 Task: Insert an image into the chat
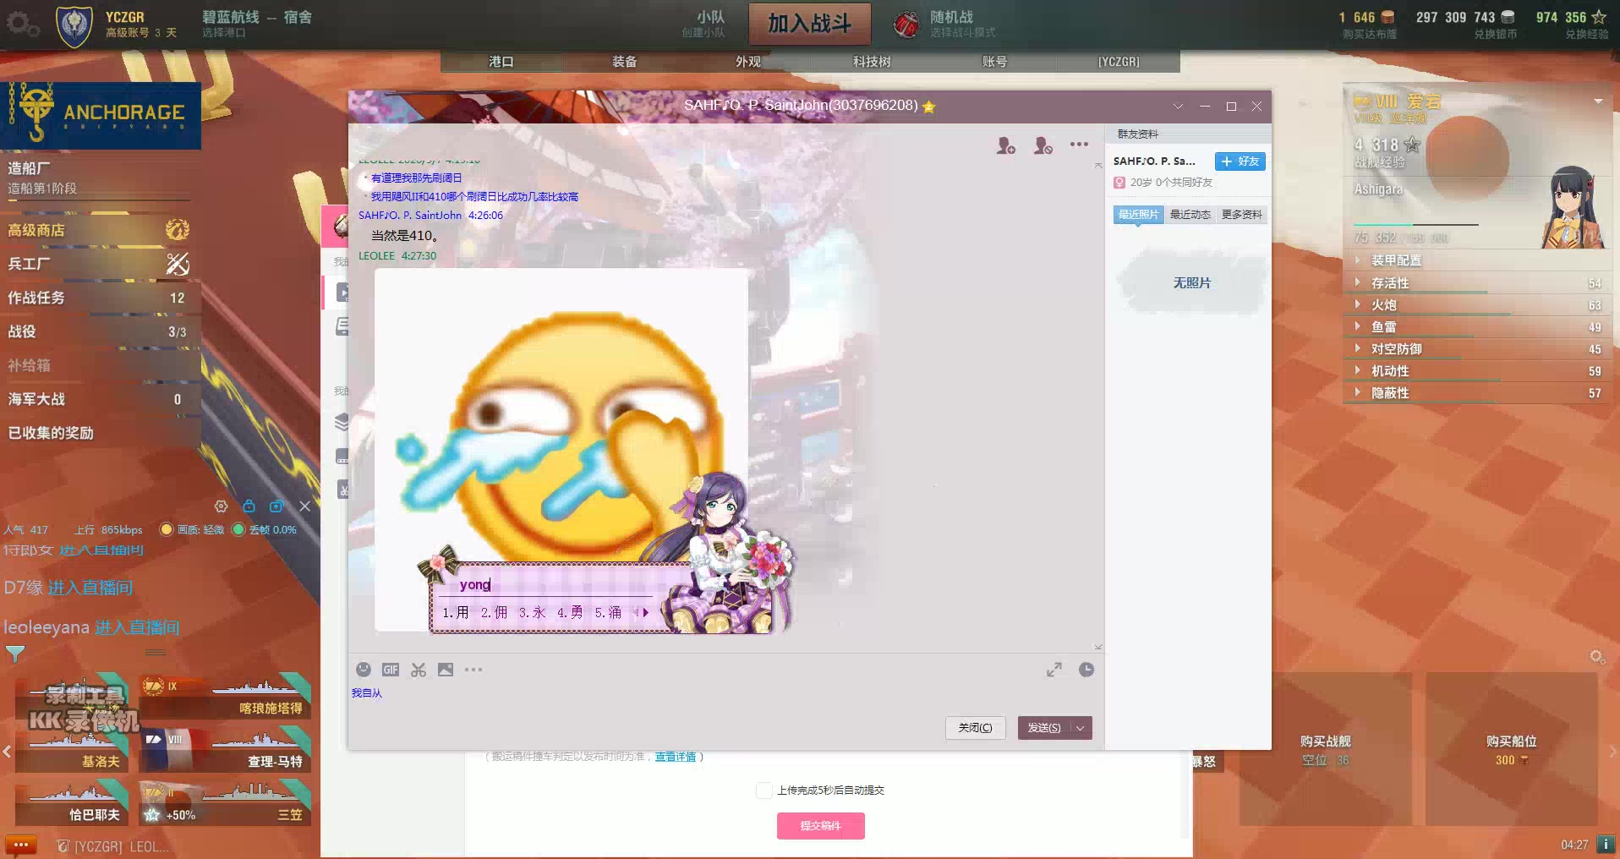pyautogui.click(x=446, y=670)
